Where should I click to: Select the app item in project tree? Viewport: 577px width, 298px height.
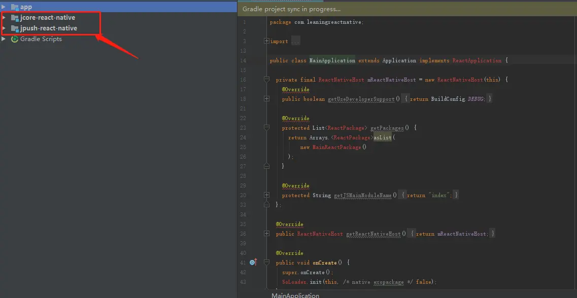118,7
